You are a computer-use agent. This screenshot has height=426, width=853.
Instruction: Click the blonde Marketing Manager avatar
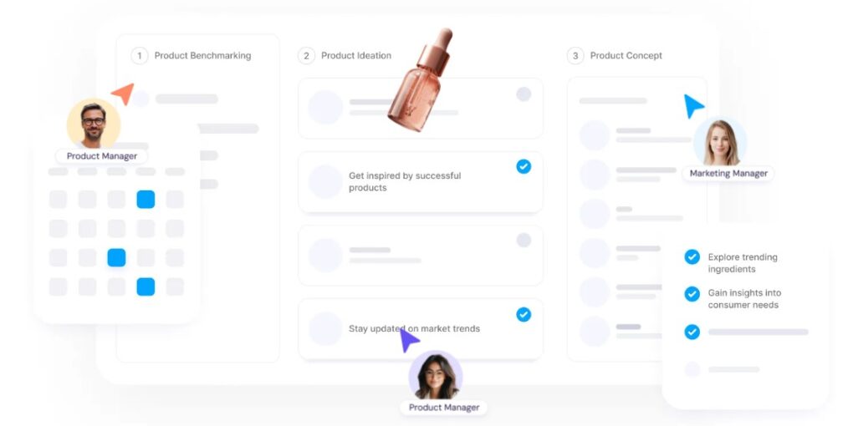tap(720, 142)
